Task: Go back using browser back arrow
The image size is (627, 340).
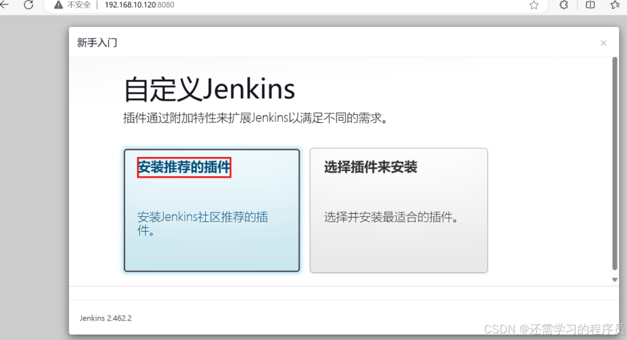Action: tap(4, 5)
